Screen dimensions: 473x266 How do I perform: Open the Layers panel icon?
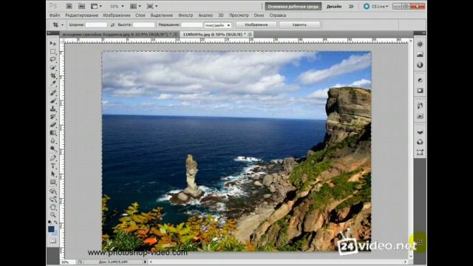click(x=420, y=132)
